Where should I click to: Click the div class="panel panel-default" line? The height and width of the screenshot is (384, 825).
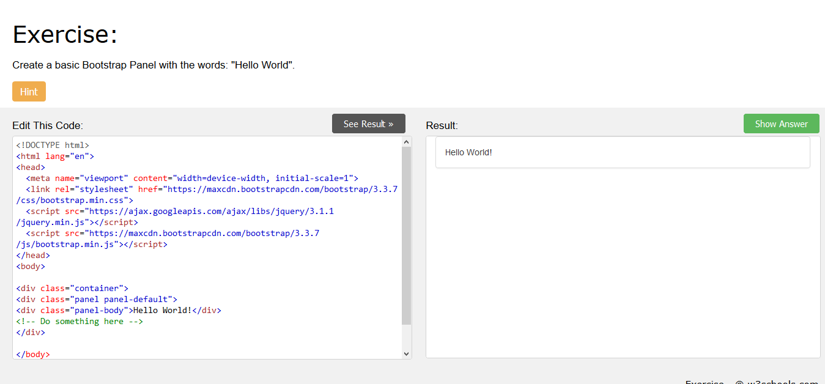point(97,299)
